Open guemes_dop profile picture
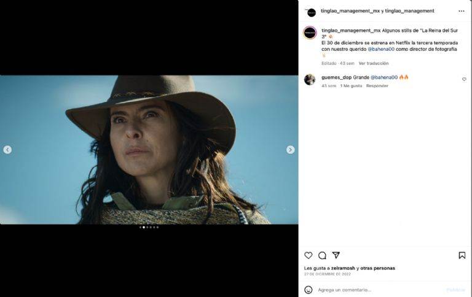The height and width of the screenshot is (297, 472). (310, 79)
